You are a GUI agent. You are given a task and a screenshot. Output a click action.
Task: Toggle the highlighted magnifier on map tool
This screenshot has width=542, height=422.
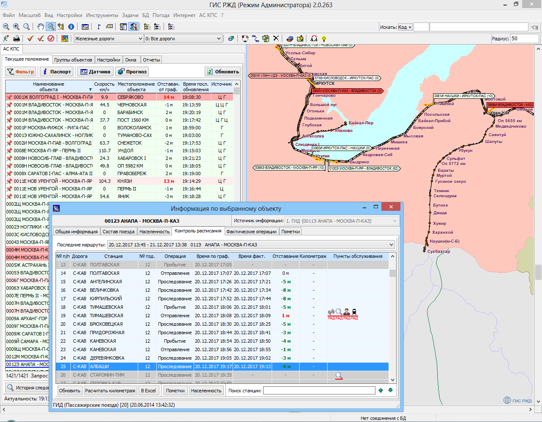point(51,27)
